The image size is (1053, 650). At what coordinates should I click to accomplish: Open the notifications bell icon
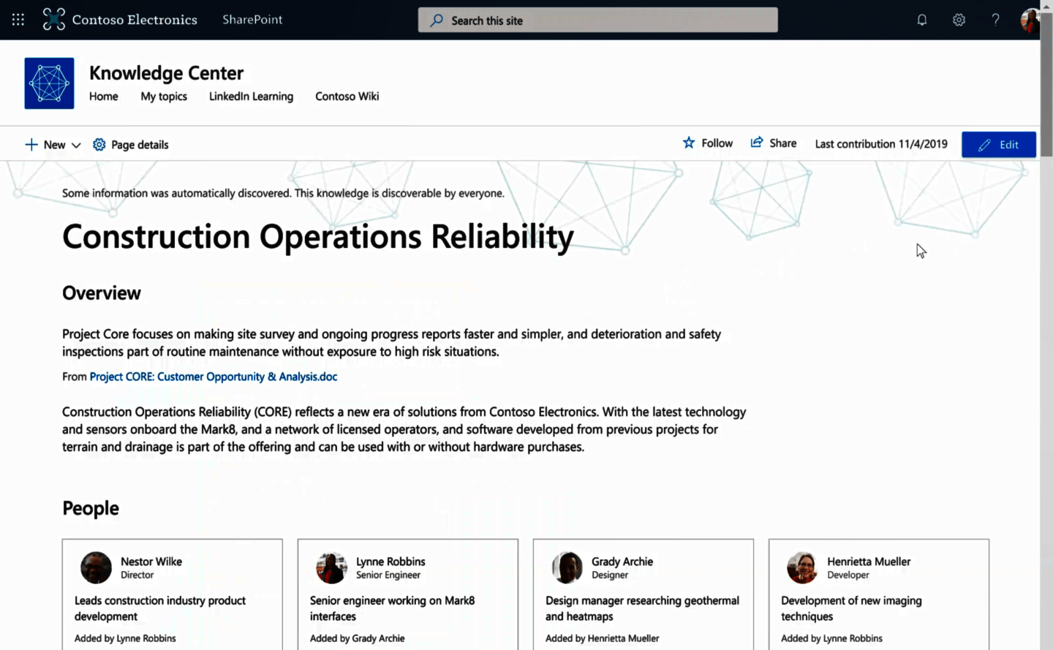click(922, 20)
